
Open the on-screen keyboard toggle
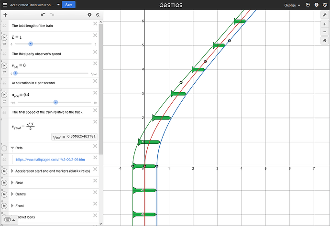point(10,220)
